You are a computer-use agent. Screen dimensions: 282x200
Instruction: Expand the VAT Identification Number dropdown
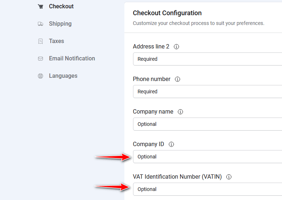pos(207,189)
